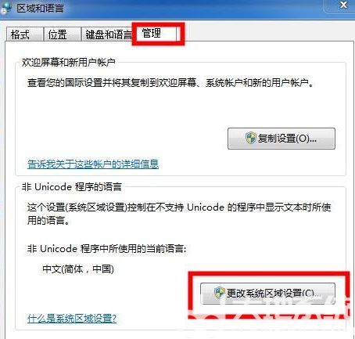This screenshot has height=339, width=355.
Task: Click the 查看您的国际设置 description text
Action: (170, 83)
